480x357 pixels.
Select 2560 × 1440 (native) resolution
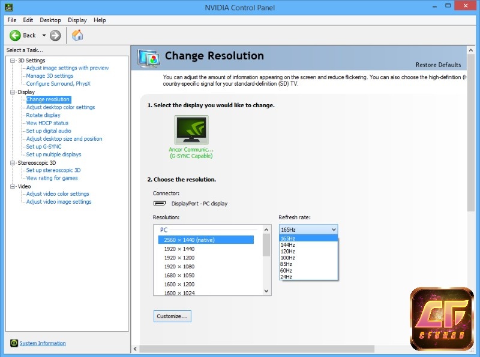click(x=206, y=240)
